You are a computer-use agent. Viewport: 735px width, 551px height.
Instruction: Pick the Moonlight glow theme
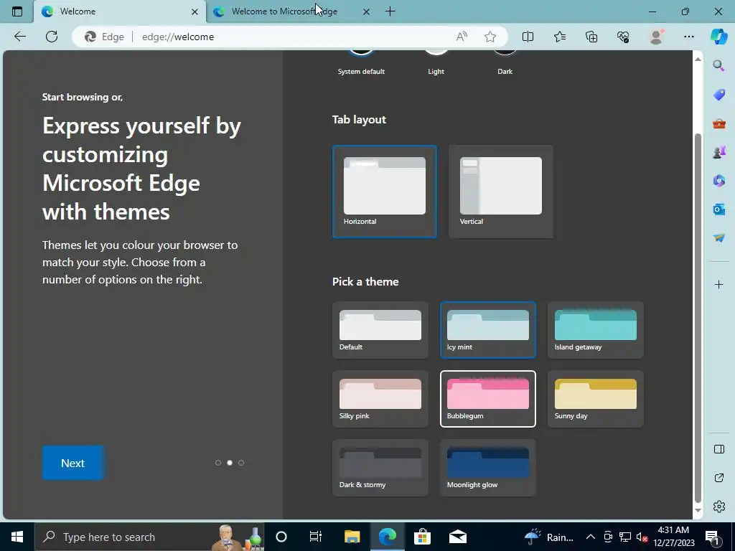click(488, 468)
